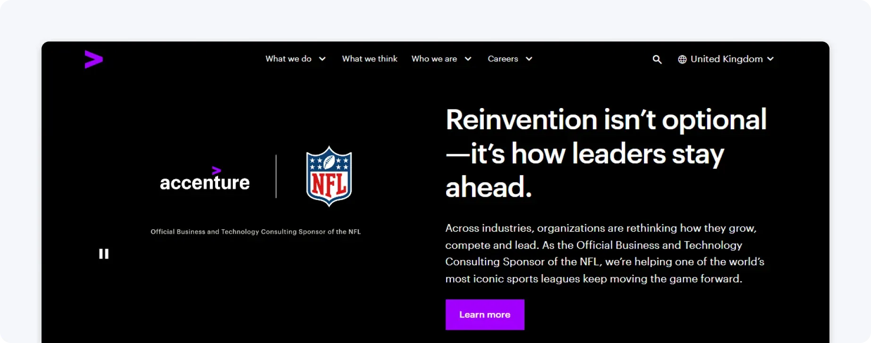Open the Careers menu

point(510,59)
